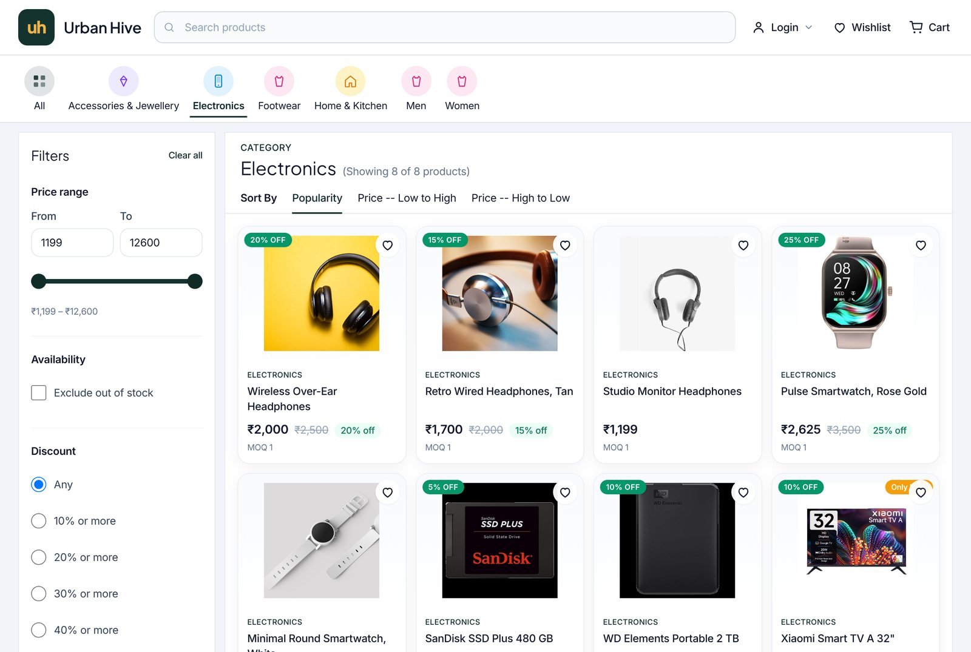971x652 pixels.
Task: Select 10% or more discount option
Action: coord(39,521)
